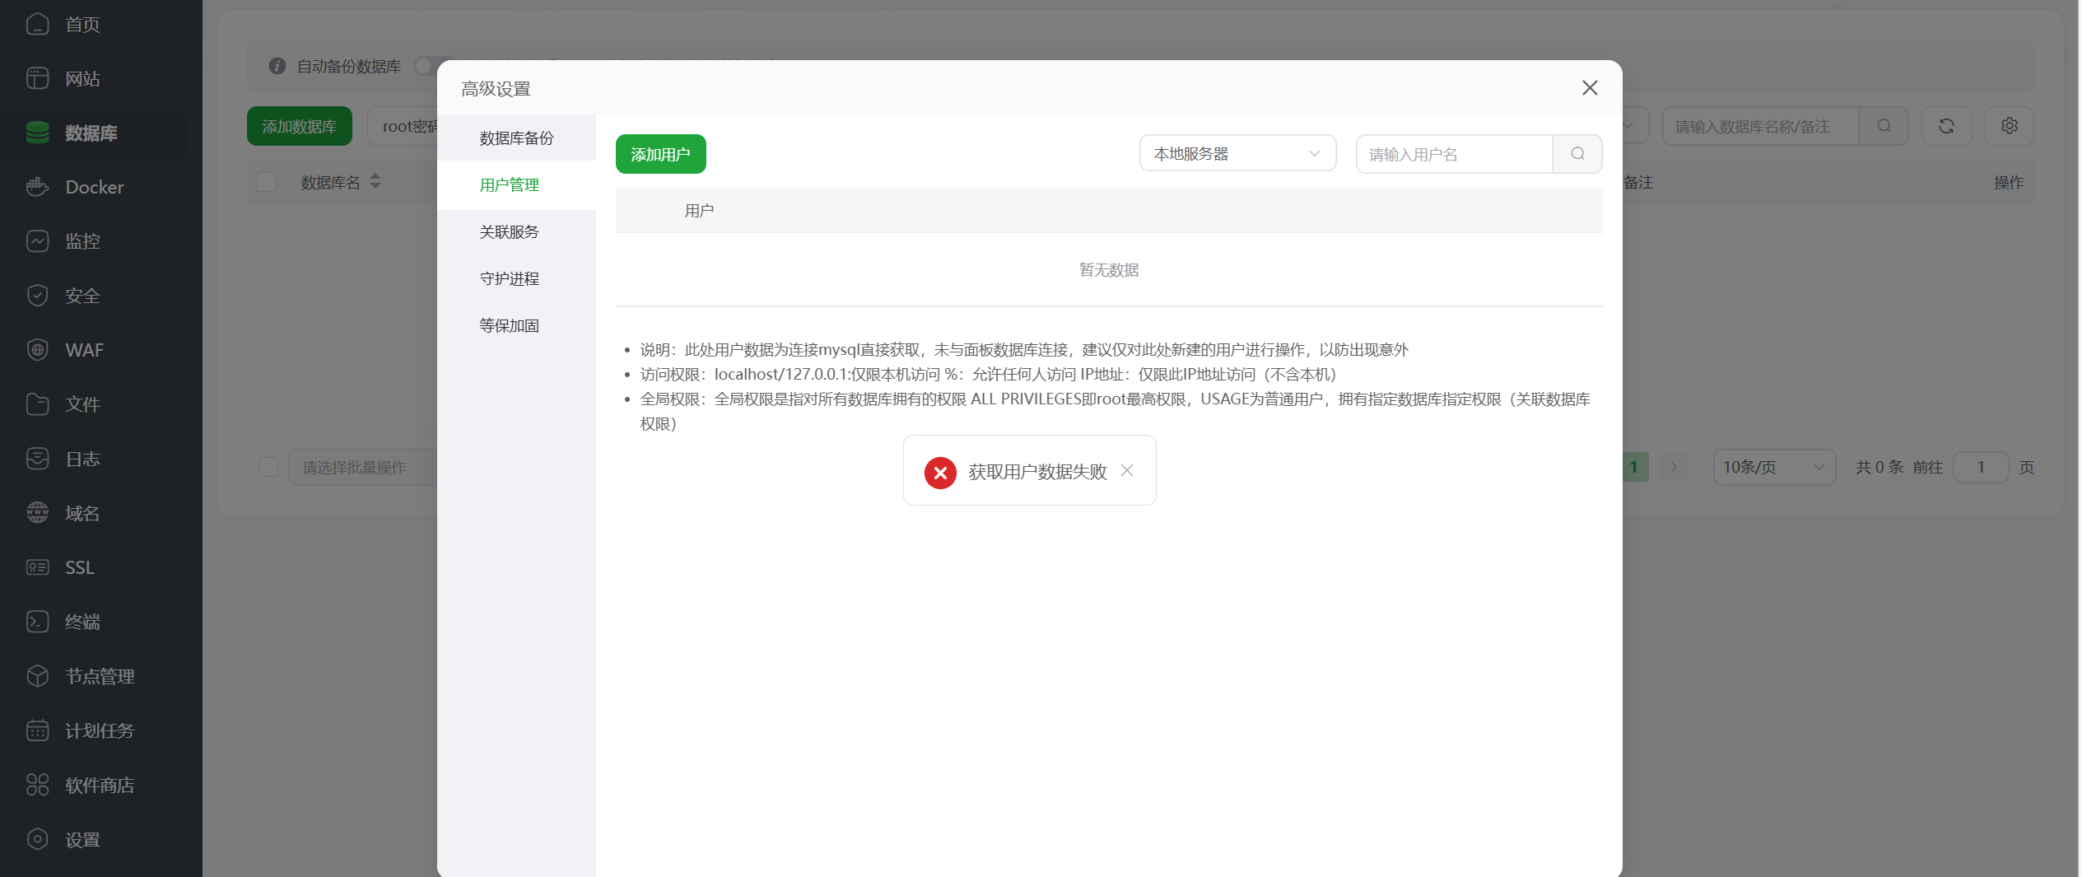The height and width of the screenshot is (877, 2082).
Task: Open the WAF section
Action: pyautogui.click(x=86, y=350)
